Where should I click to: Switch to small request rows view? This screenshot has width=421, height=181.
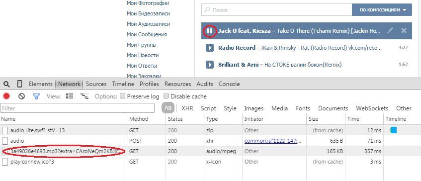tap(85, 96)
